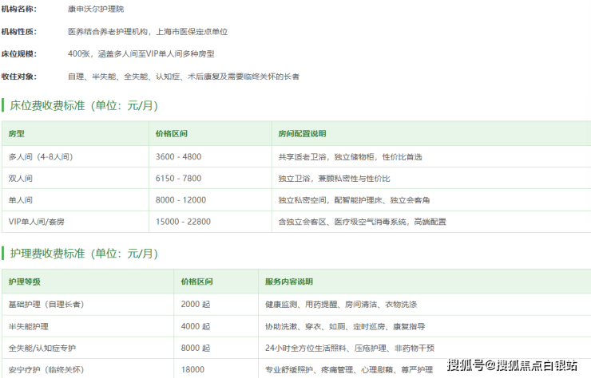Image resolution: width=591 pixels, height=378 pixels.
Task: Select the price cell '18000'
Action: 216,368
